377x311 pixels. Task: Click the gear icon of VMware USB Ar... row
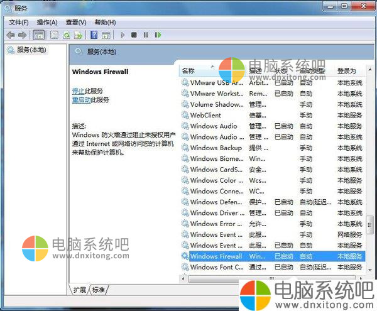click(185, 83)
